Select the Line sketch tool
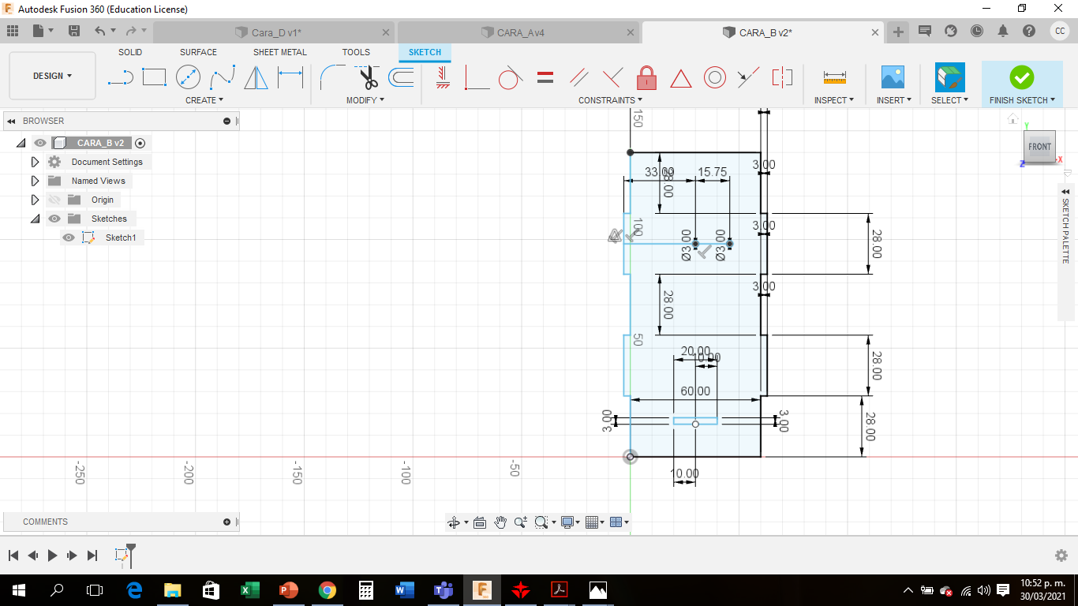Image resolution: width=1078 pixels, height=606 pixels. [121, 77]
